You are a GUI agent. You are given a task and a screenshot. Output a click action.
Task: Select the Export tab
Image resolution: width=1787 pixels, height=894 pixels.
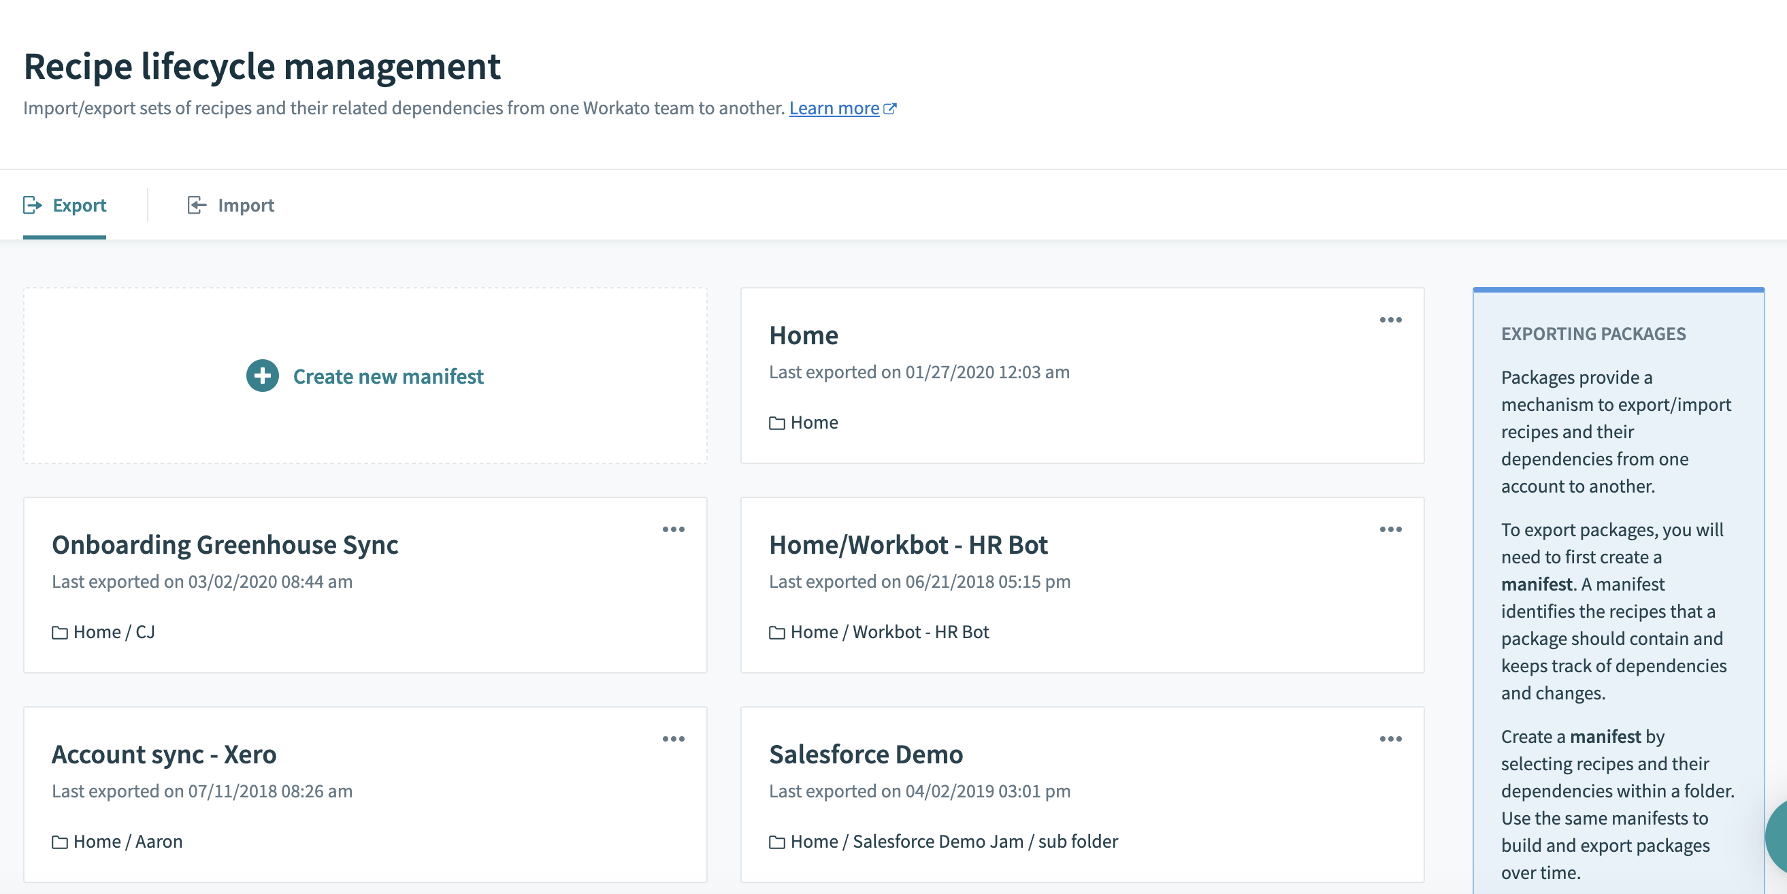pyautogui.click(x=79, y=205)
